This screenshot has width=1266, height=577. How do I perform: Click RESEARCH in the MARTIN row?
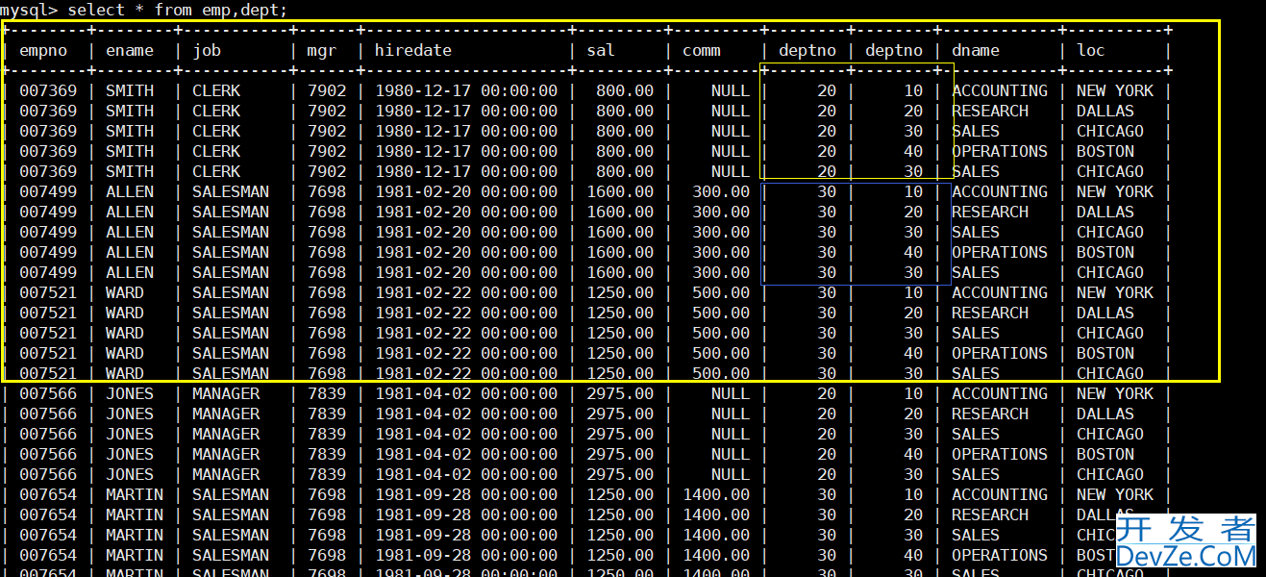pyautogui.click(x=990, y=514)
